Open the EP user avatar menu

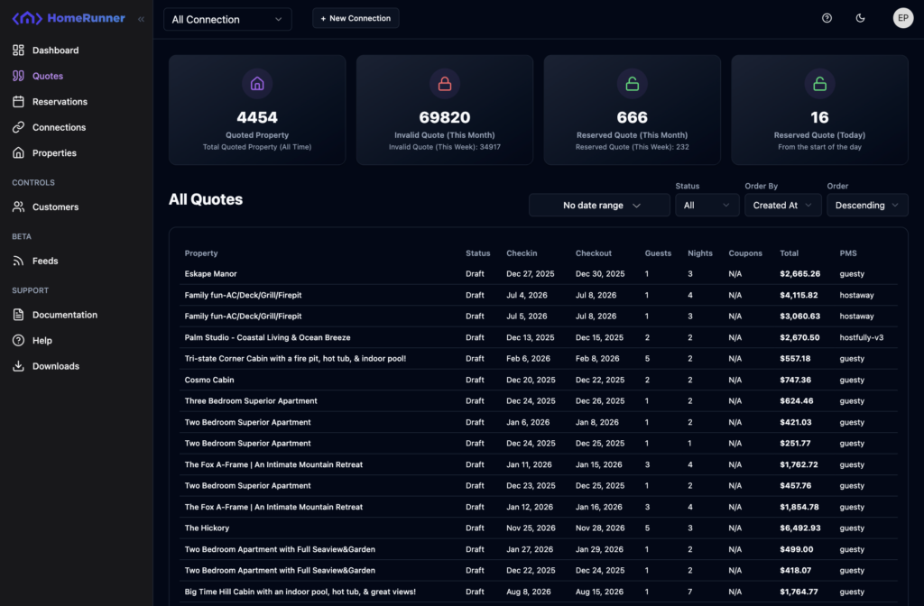click(902, 18)
